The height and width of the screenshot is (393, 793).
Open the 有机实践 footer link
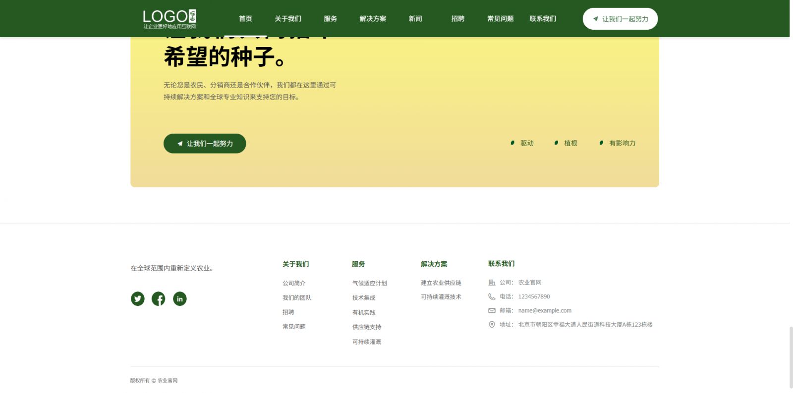coord(364,312)
